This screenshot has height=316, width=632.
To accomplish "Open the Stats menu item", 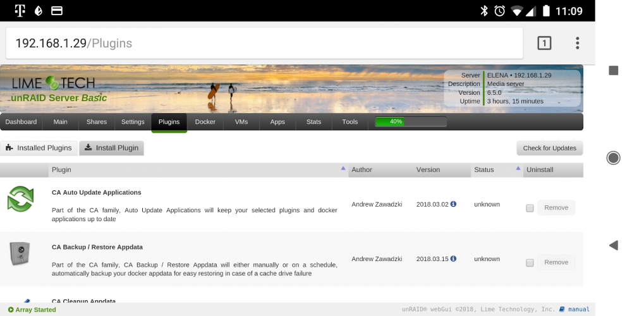I will coord(313,122).
